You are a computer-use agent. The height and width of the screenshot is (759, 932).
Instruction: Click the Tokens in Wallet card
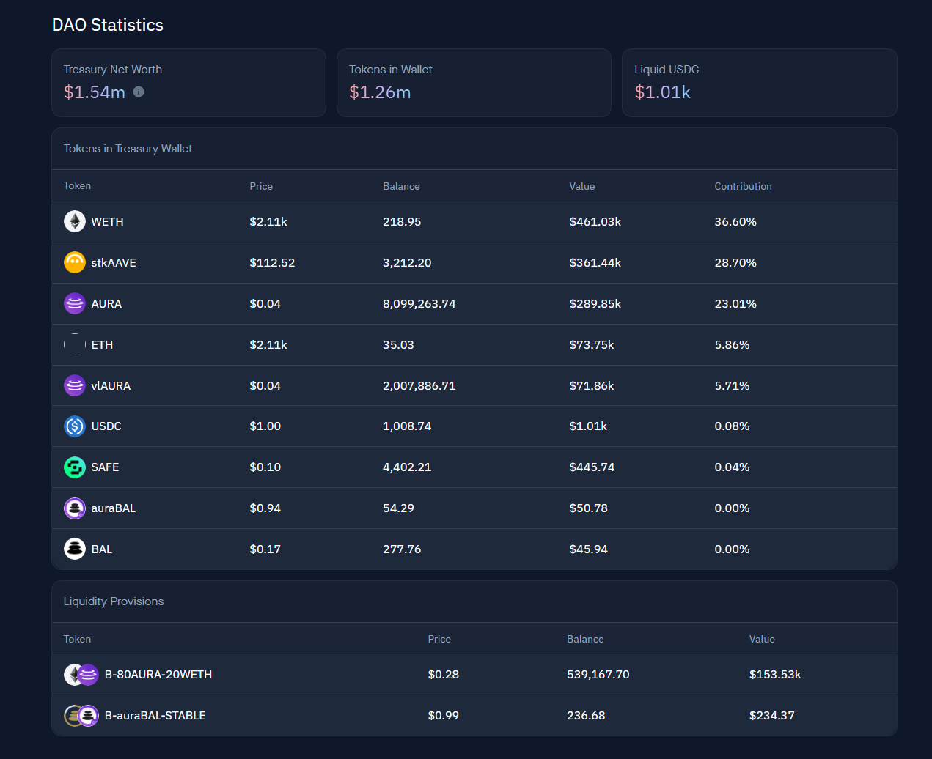pyautogui.click(x=474, y=83)
